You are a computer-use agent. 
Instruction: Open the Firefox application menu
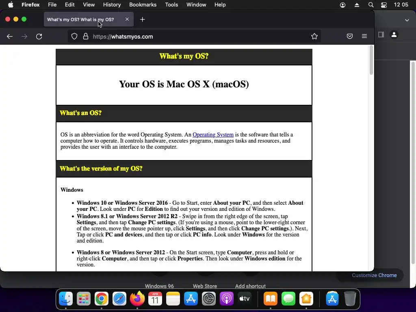point(30,5)
